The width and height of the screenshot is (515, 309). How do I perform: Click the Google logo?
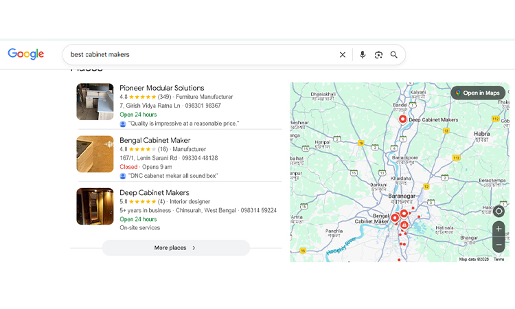pos(26,54)
